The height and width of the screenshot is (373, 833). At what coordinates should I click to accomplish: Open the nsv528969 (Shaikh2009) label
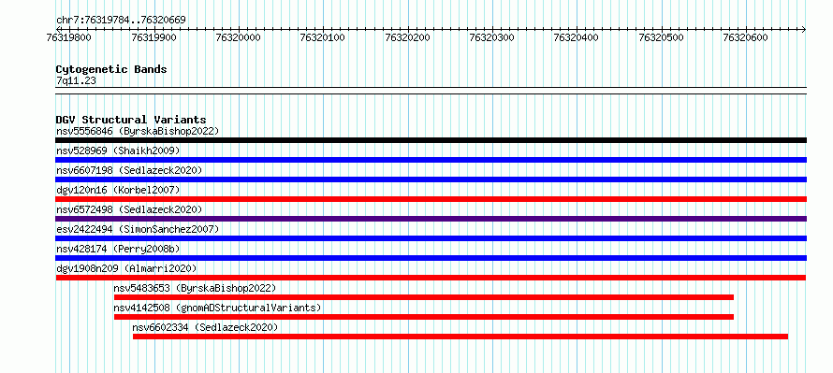click(118, 151)
